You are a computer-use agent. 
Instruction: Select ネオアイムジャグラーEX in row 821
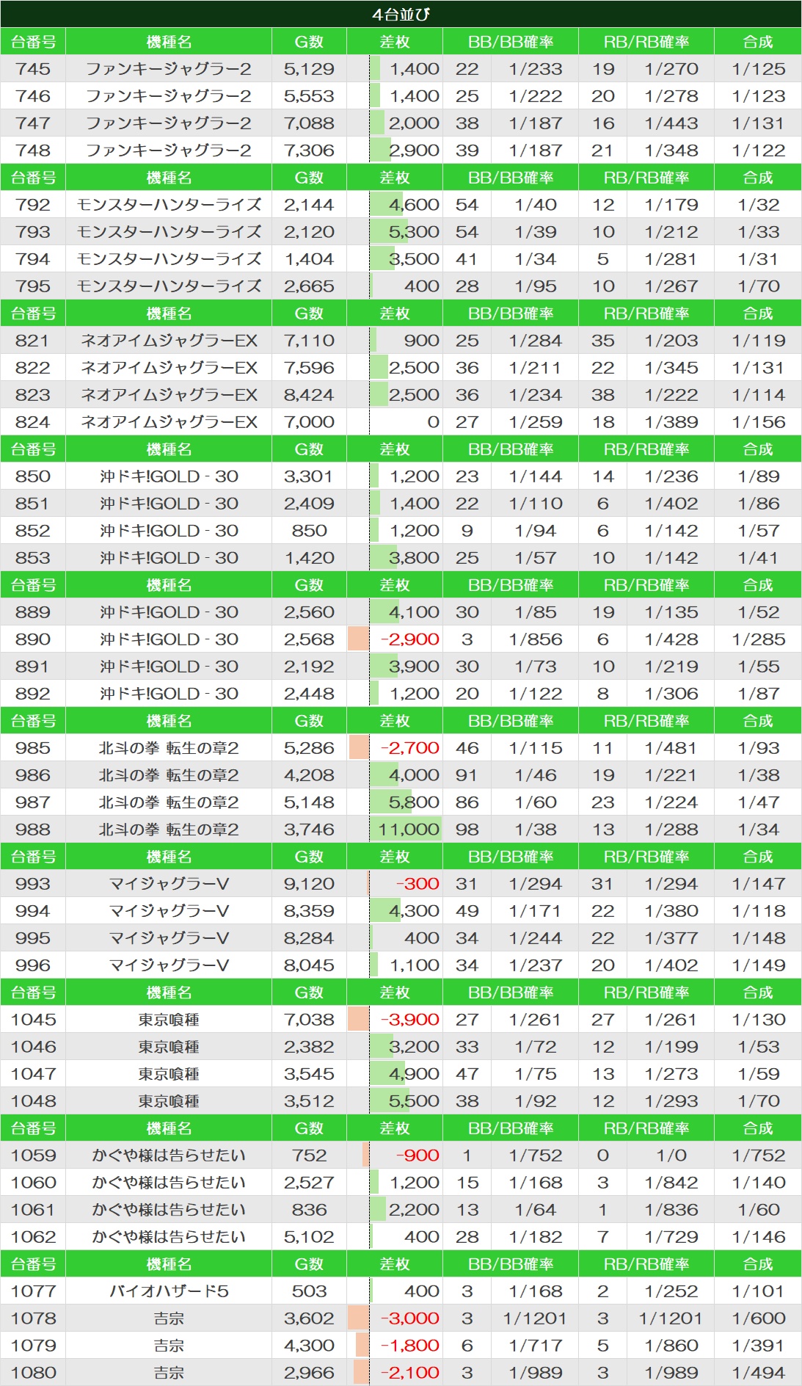point(169,341)
